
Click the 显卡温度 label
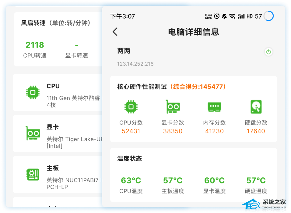coord(214,191)
